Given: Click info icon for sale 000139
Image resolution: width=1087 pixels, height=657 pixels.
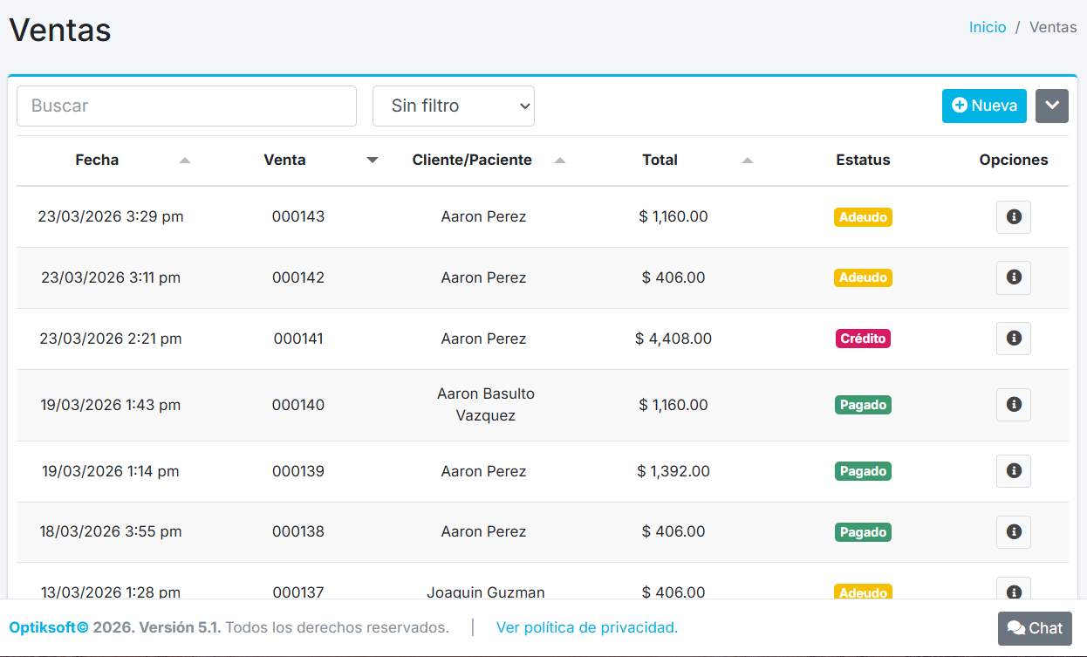Looking at the screenshot, I should click(1013, 471).
